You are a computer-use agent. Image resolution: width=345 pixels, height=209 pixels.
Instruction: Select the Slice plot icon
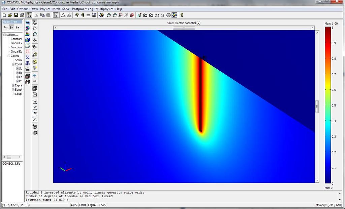click(28, 23)
